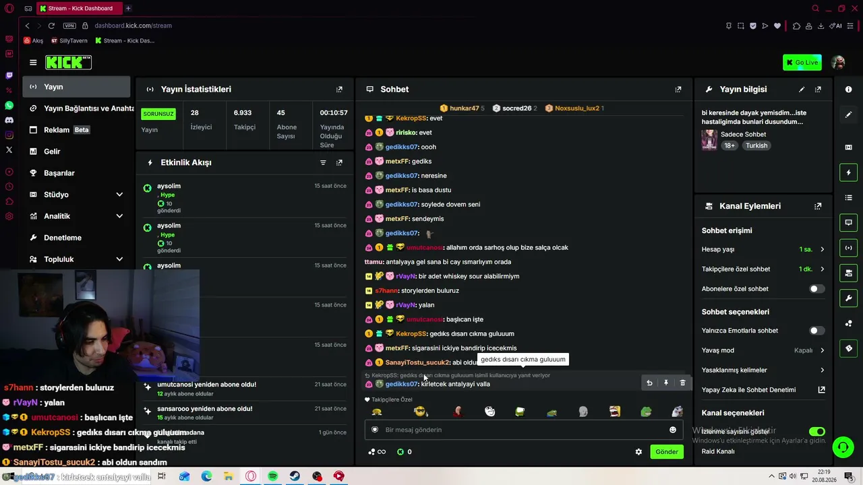Screen dimensions: 863x485
Task: Click the green Go Live button
Action: point(802,63)
